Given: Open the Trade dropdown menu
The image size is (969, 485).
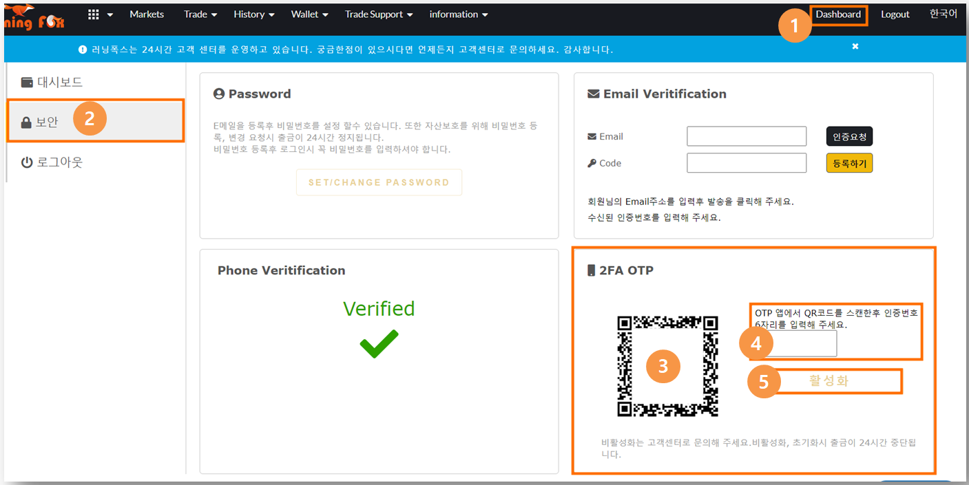Looking at the screenshot, I should click(x=200, y=14).
